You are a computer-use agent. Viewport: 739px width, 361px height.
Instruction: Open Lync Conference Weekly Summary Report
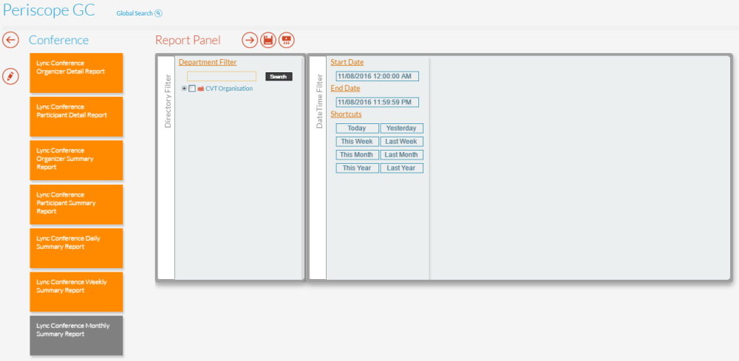pyautogui.click(x=76, y=292)
